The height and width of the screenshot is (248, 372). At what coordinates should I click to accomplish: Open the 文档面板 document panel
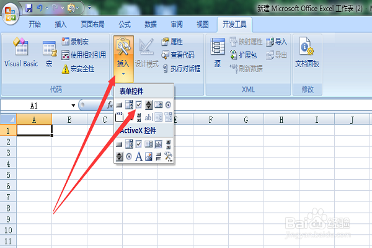[307, 52]
